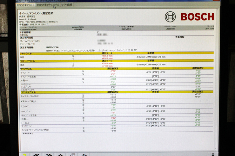Select the 作業日付 2015.01.14 12:01:12 line

coord(34,24)
